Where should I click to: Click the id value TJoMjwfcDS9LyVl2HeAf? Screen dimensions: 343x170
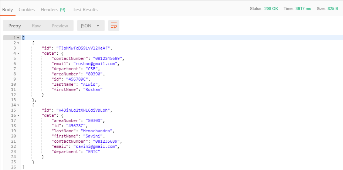point(83,48)
